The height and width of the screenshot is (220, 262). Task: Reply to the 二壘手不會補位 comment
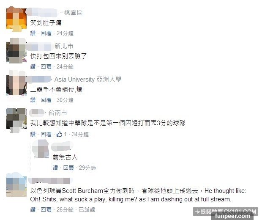[x=46, y=100]
